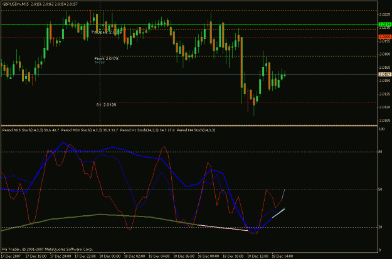Screen dimensions: 392x259
Task: Click the 100 level on stochastic scale
Action: pyautogui.click(x=382, y=129)
